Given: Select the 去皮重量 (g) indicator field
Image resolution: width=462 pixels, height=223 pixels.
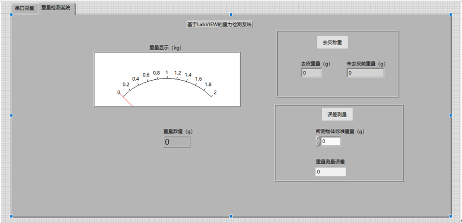Looking at the screenshot, I should coord(312,73).
